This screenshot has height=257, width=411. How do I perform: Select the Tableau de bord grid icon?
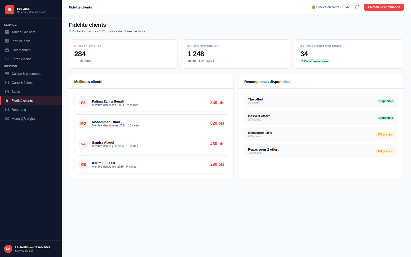tap(7, 32)
